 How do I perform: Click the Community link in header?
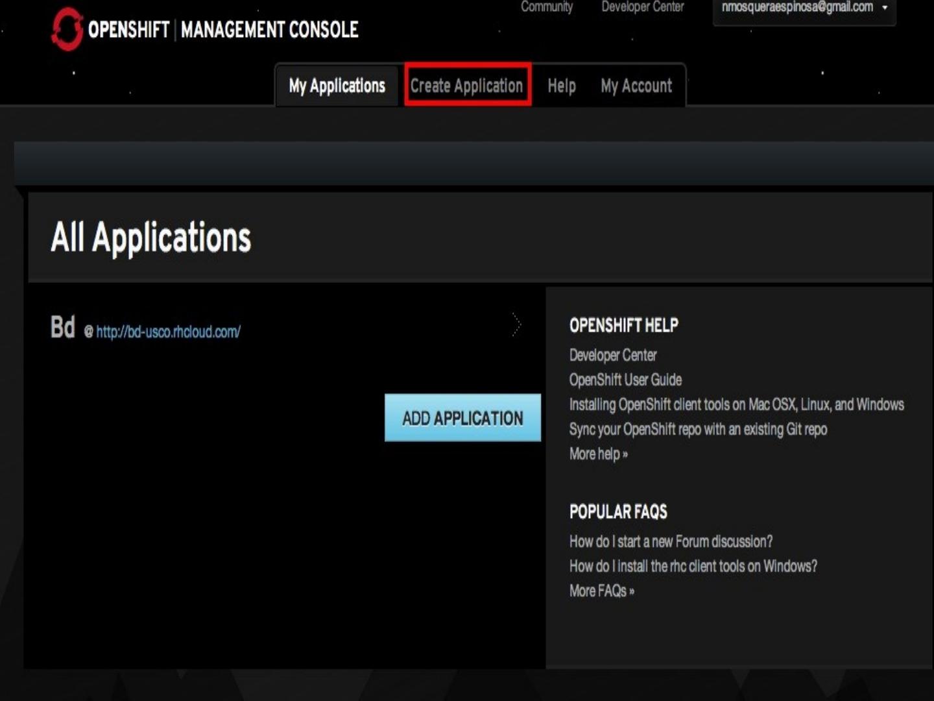point(547,7)
